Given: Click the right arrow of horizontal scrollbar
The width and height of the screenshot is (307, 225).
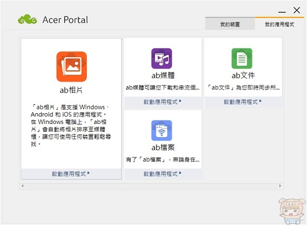Looking at the screenshot, I should (280, 186).
